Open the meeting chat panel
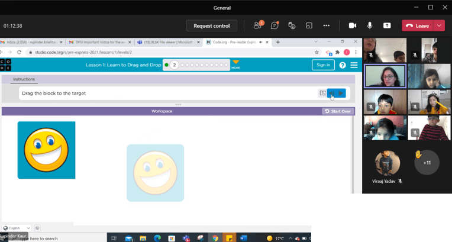452x242 pixels. point(275,25)
